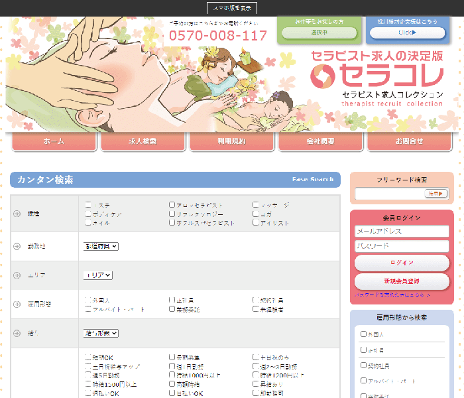Check the 高額時給 checkbox

pyautogui.click(x=172, y=384)
